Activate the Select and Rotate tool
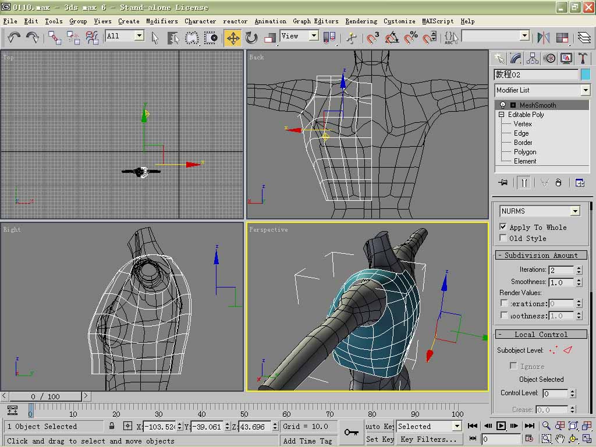The width and height of the screenshot is (596, 447). pos(251,38)
